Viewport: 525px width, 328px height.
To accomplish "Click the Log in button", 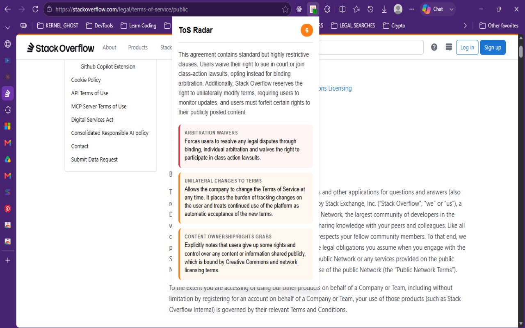I will pyautogui.click(x=467, y=48).
